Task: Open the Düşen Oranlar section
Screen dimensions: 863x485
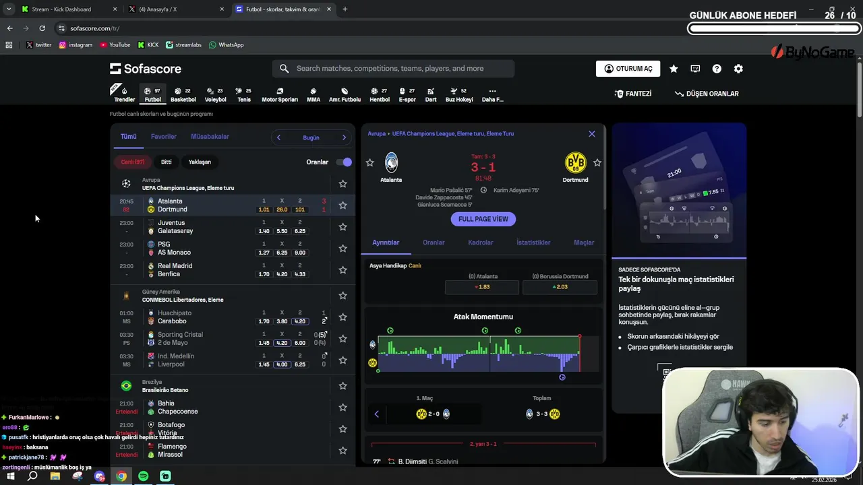Action: point(707,94)
